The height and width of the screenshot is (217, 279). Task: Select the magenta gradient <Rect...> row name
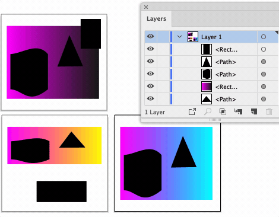click(226, 87)
